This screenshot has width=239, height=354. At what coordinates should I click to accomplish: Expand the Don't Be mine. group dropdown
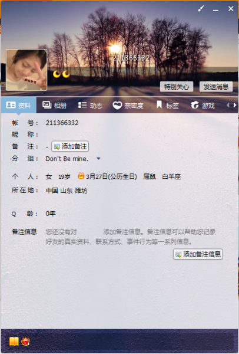click(x=98, y=159)
